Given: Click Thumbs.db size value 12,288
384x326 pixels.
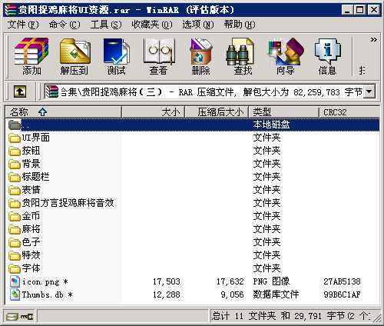Looking at the screenshot, I should [x=167, y=294].
